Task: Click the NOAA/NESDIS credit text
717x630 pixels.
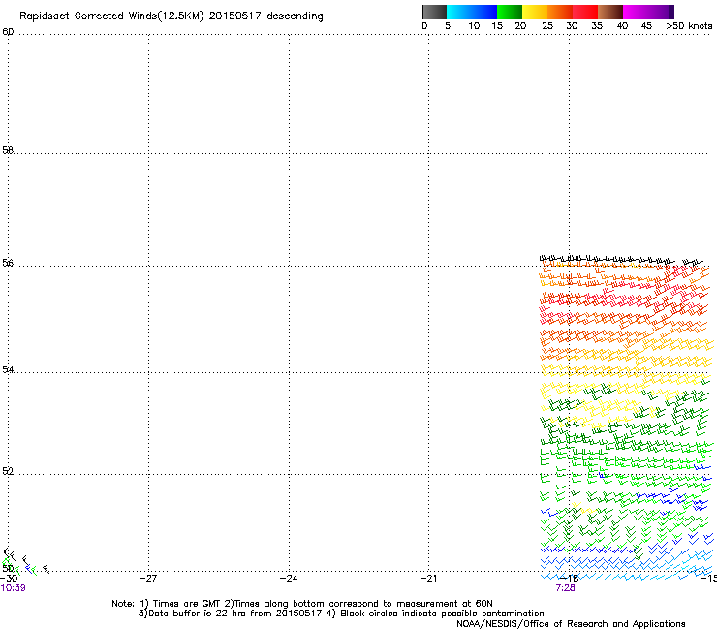Action: [571, 624]
